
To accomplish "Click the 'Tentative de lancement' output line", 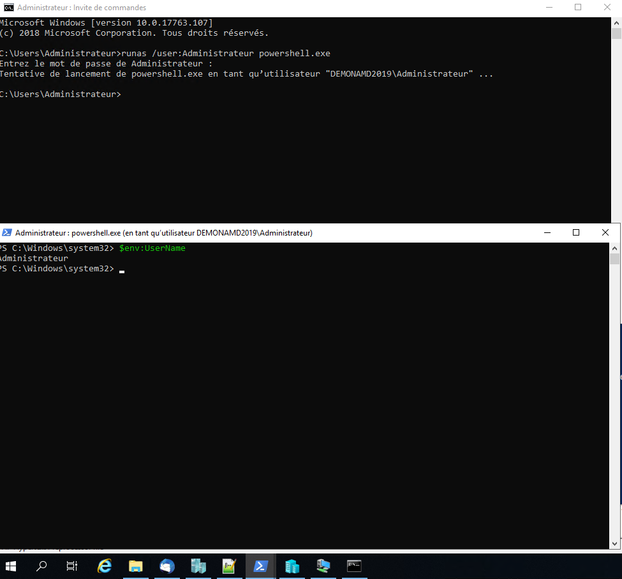I will pos(246,74).
